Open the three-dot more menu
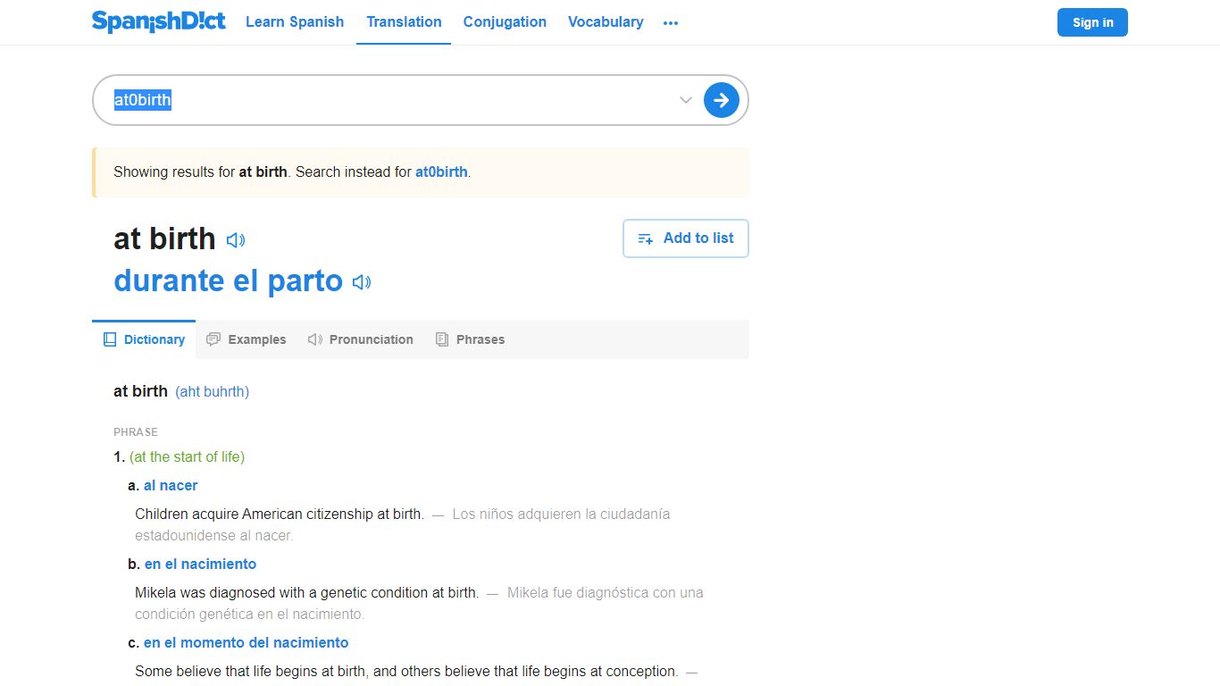Image resolution: width=1220 pixels, height=686 pixels. point(671,23)
